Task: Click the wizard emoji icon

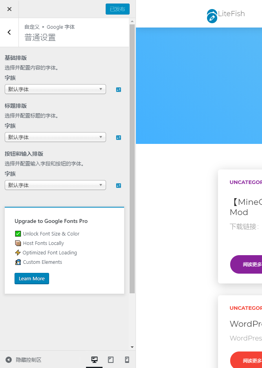Action: point(18,262)
